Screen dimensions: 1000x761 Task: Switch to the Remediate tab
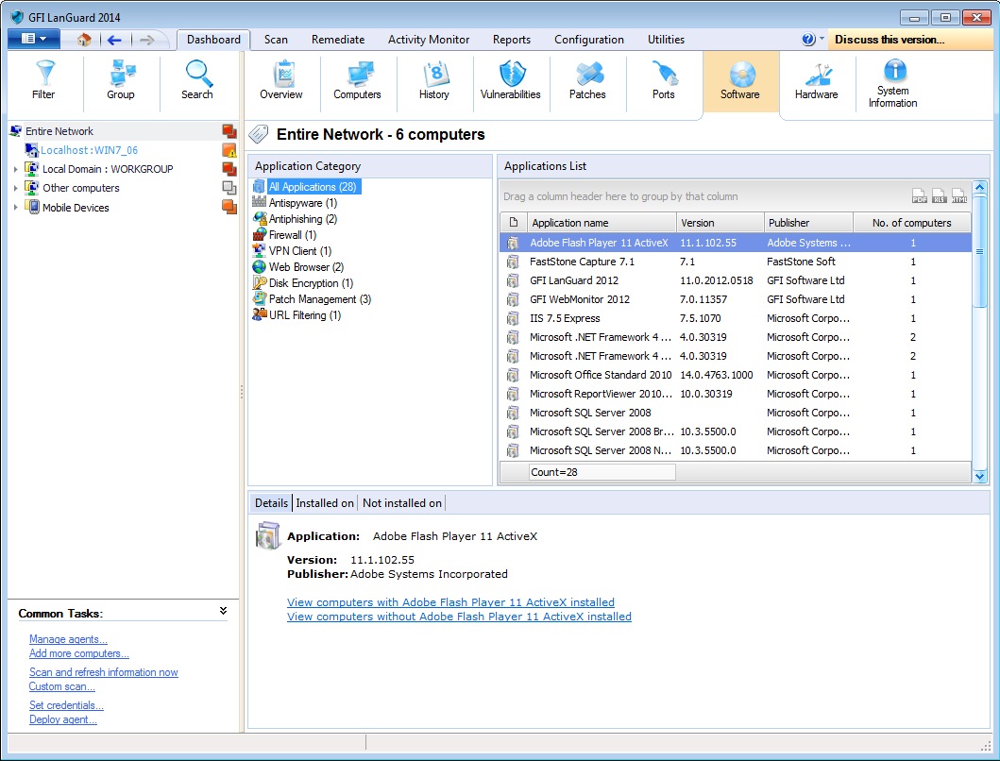(338, 40)
